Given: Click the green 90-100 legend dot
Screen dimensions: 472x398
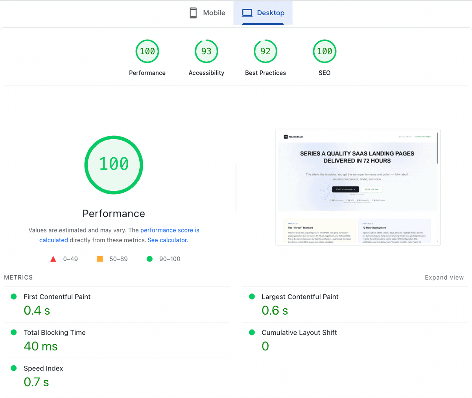Looking at the screenshot, I should click(149, 259).
